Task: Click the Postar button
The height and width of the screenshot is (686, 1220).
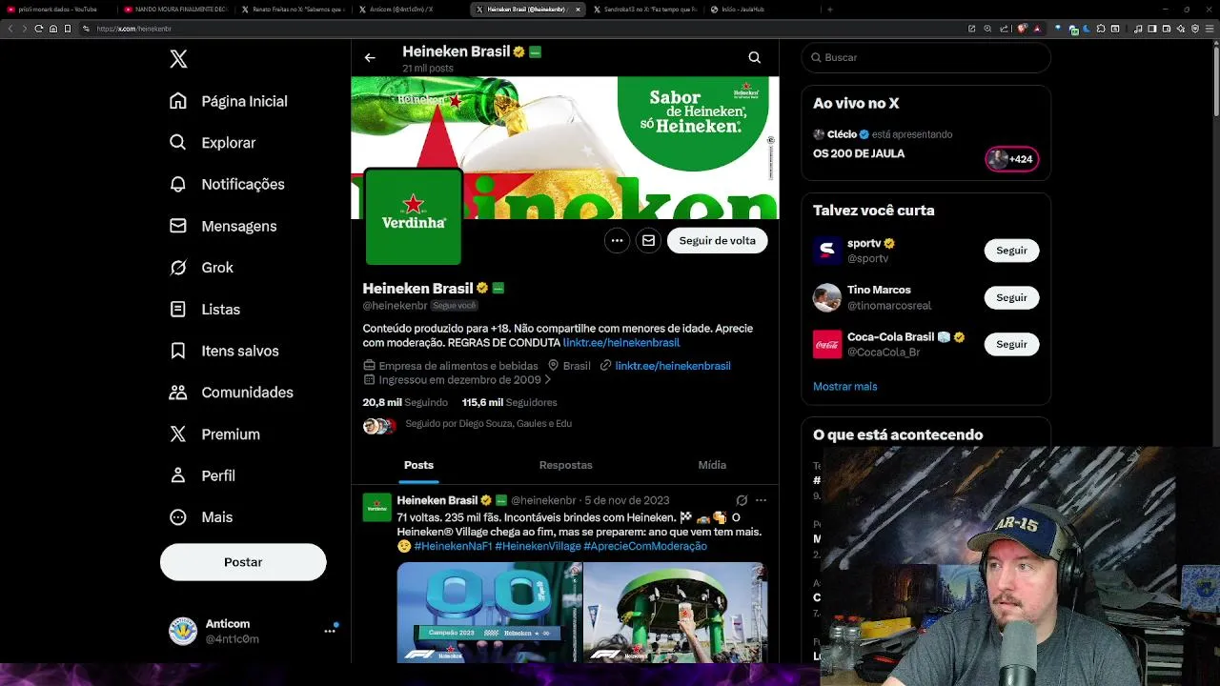Action: (243, 562)
